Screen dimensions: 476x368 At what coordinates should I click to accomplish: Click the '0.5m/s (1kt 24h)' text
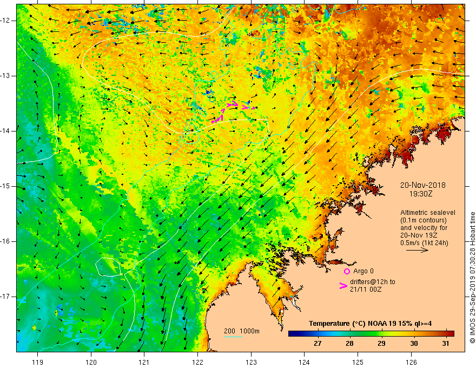point(424,242)
